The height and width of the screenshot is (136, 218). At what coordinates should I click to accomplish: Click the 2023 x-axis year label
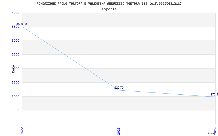[x=119, y=131]
